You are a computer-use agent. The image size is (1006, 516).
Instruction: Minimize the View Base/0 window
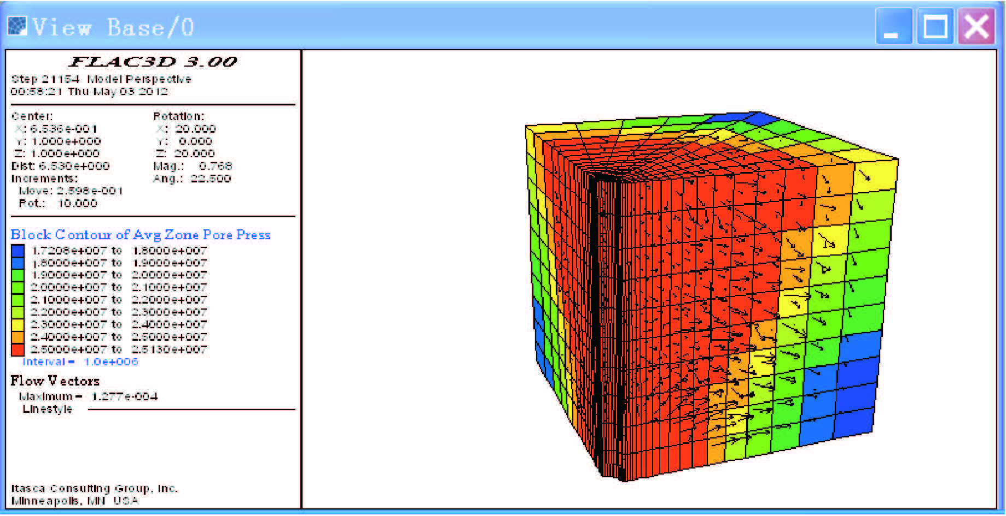[893, 27]
